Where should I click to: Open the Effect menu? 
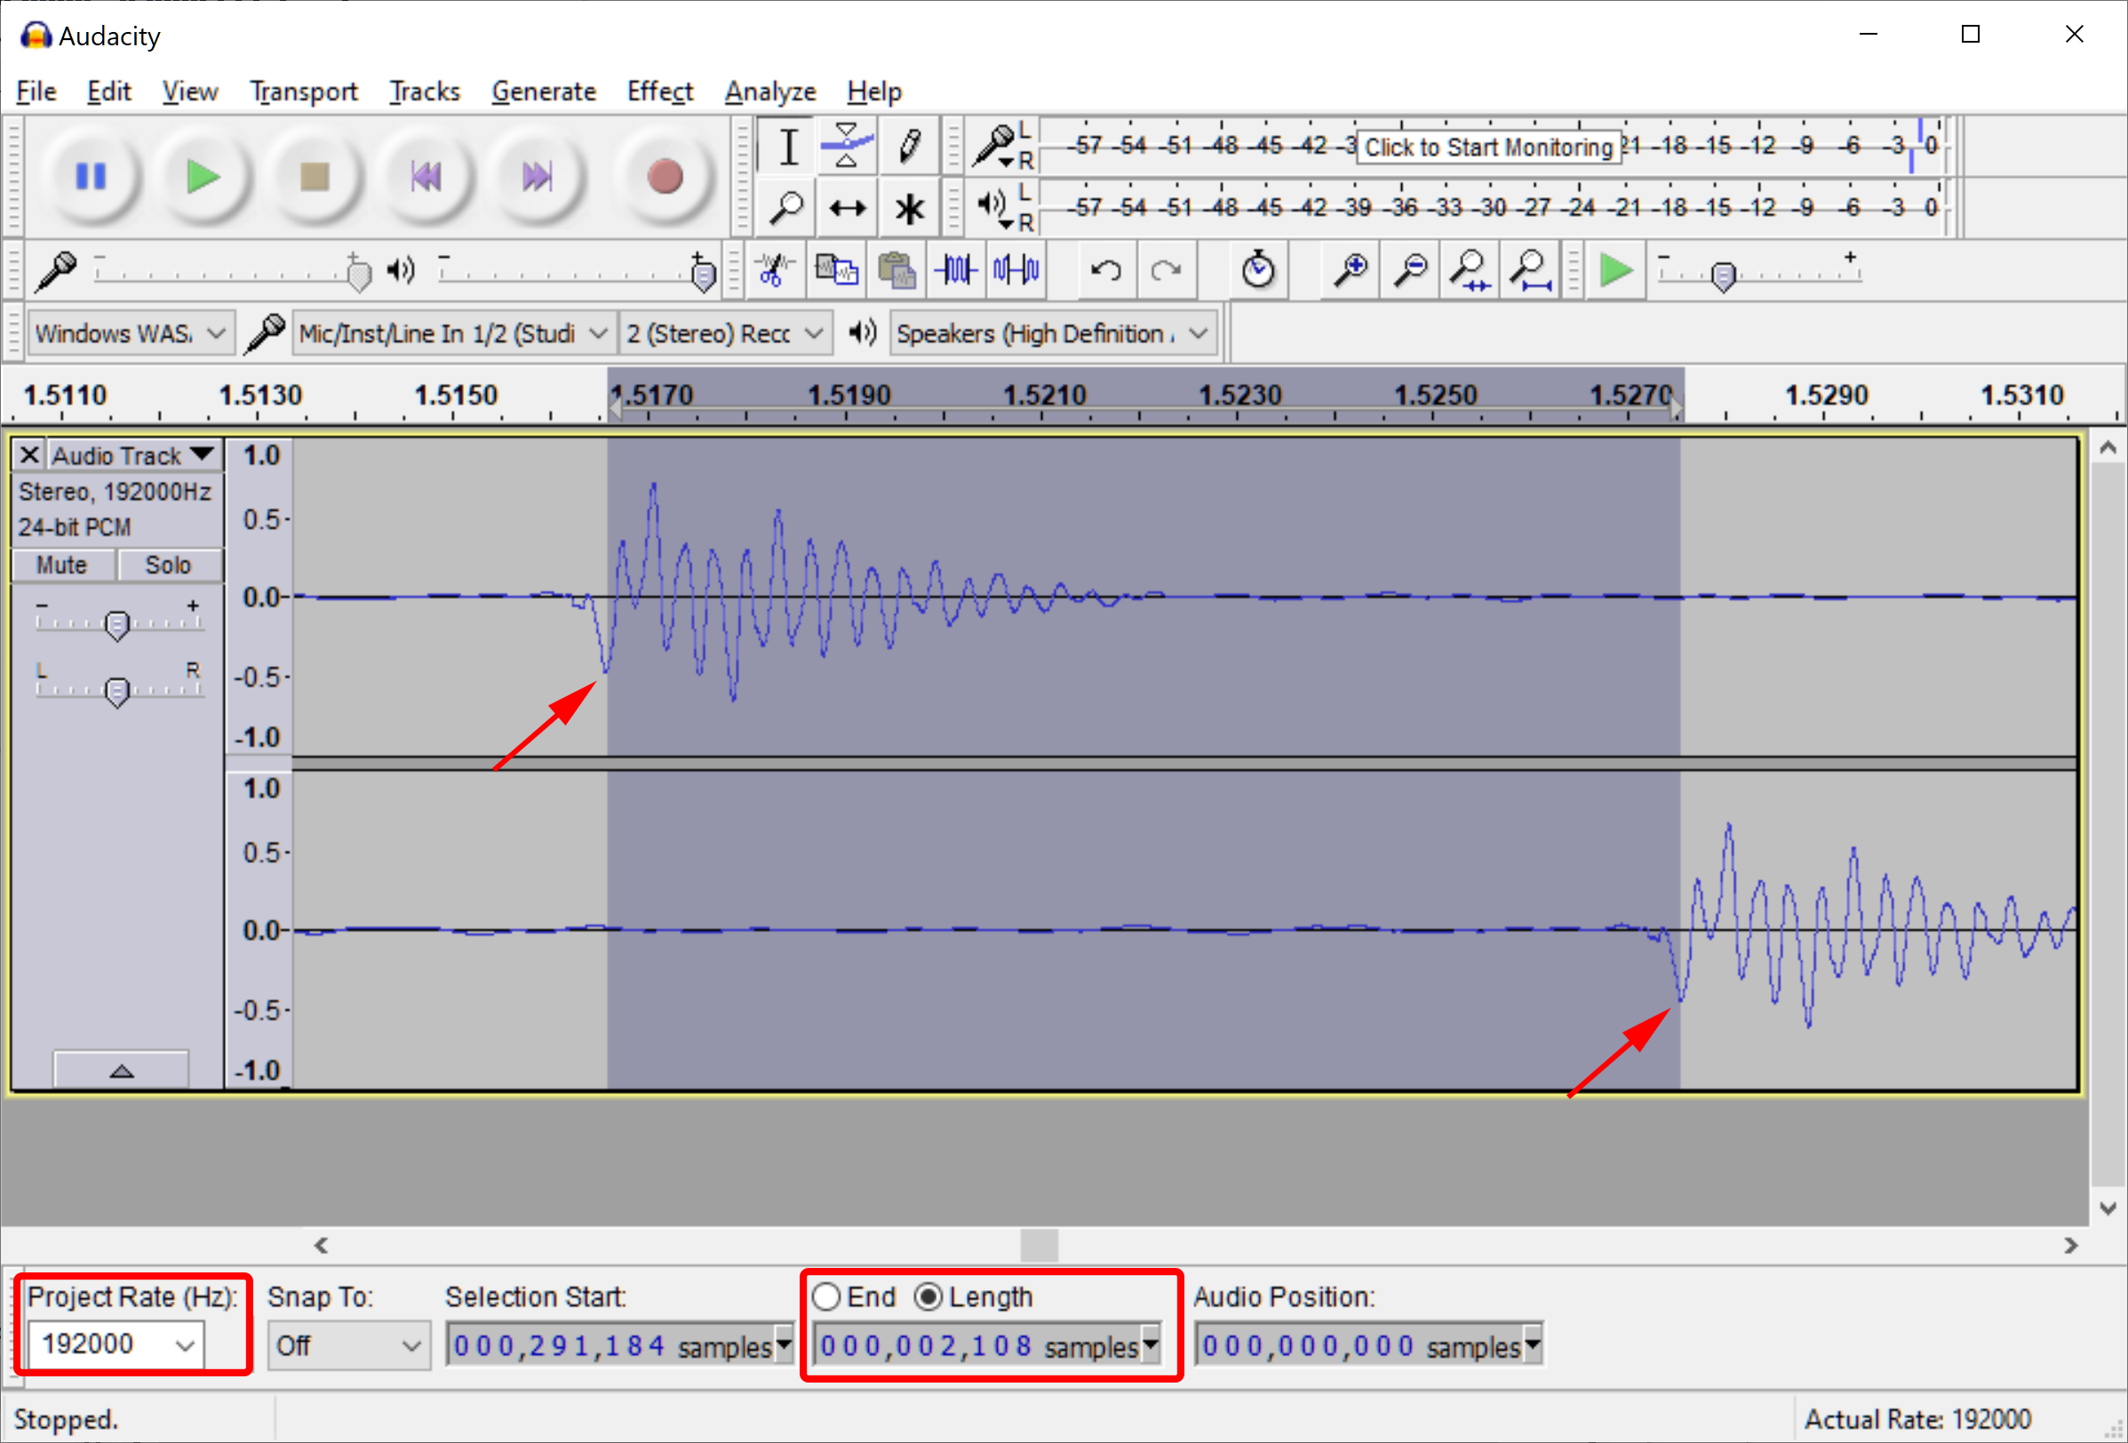(x=660, y=91)
